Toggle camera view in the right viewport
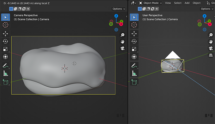Screen dimensions: 215x124 coord(211,48)
